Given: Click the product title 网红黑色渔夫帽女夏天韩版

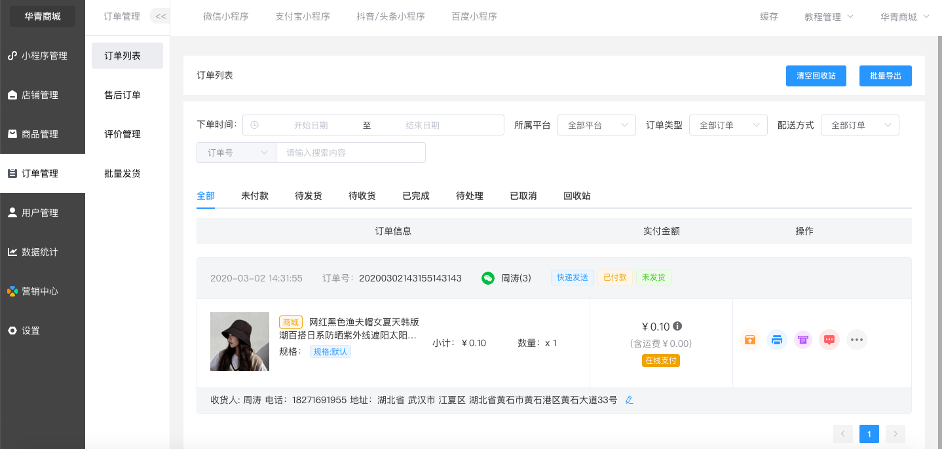Looking at the screenshot, I should [x=364, y=322].
